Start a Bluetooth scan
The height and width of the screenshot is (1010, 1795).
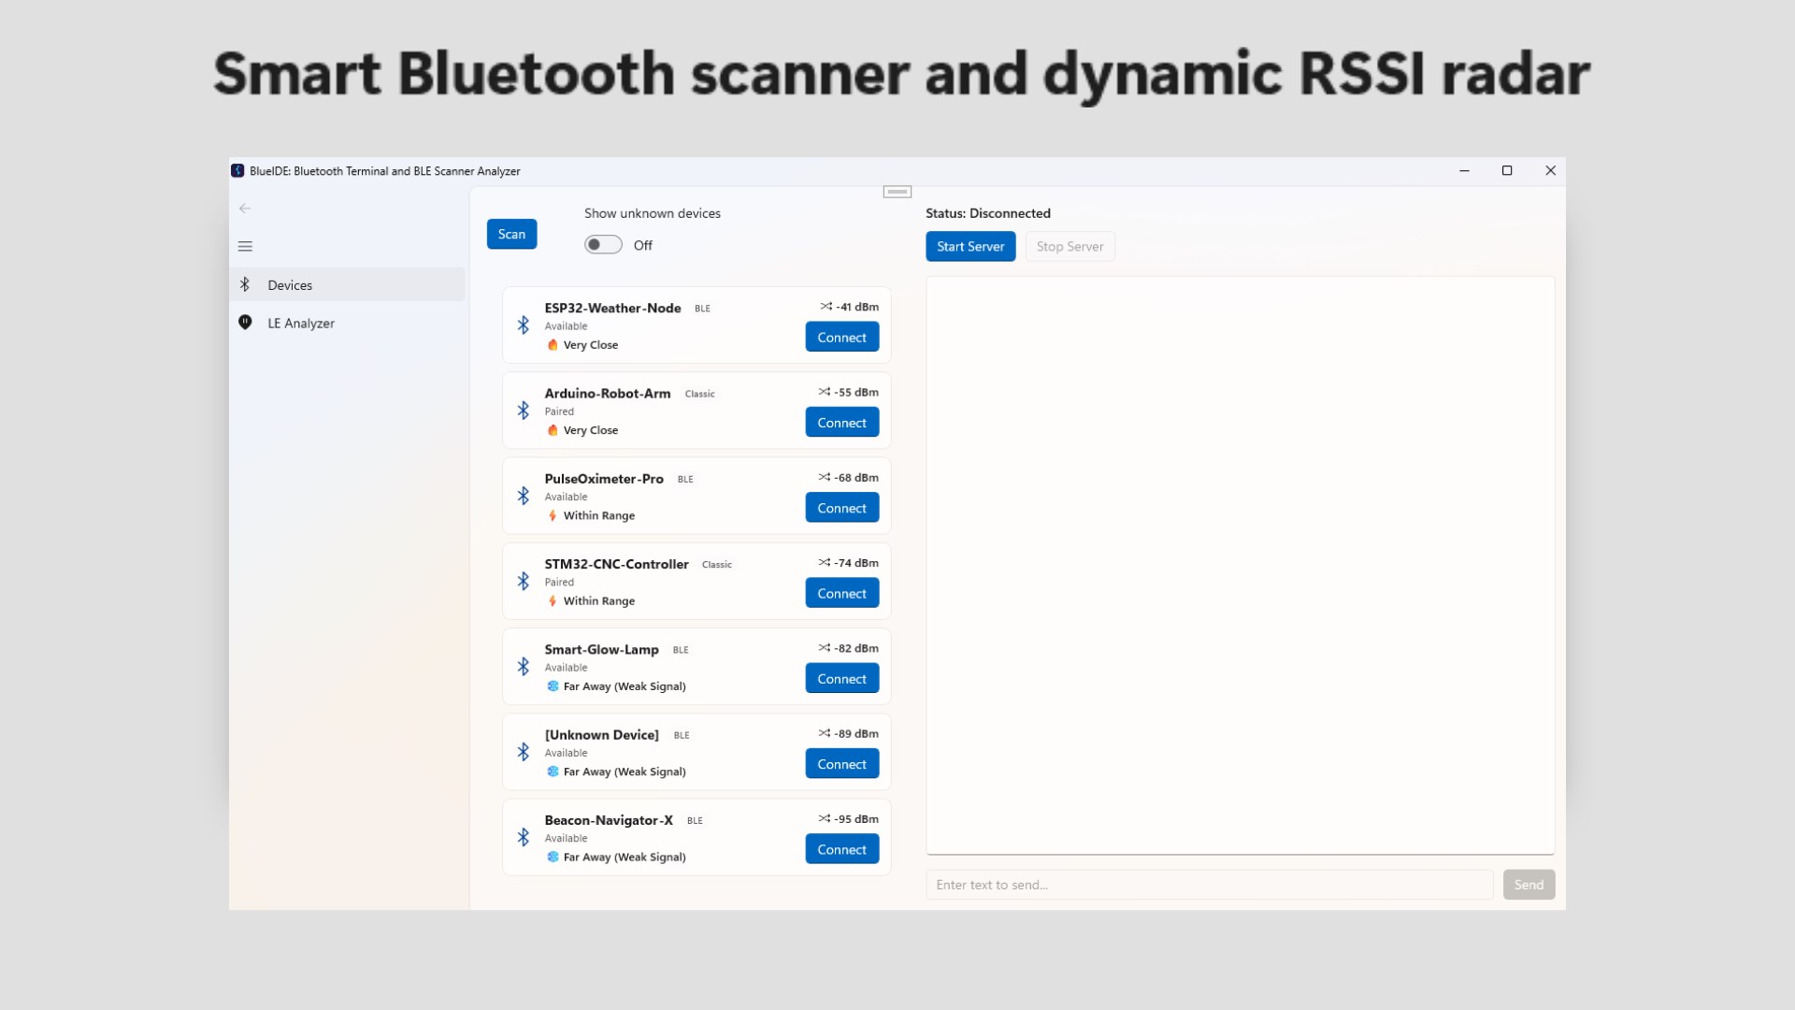coord(511,234)
